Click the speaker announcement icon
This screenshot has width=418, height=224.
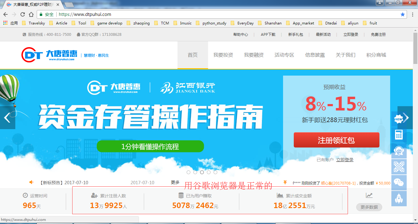(x=31, y=182)
